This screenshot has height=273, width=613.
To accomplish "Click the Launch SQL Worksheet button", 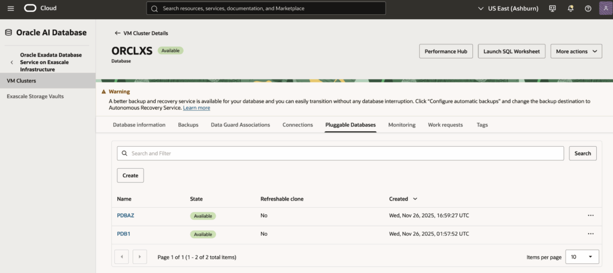I will pyautogui.click(x=511, y=51).
